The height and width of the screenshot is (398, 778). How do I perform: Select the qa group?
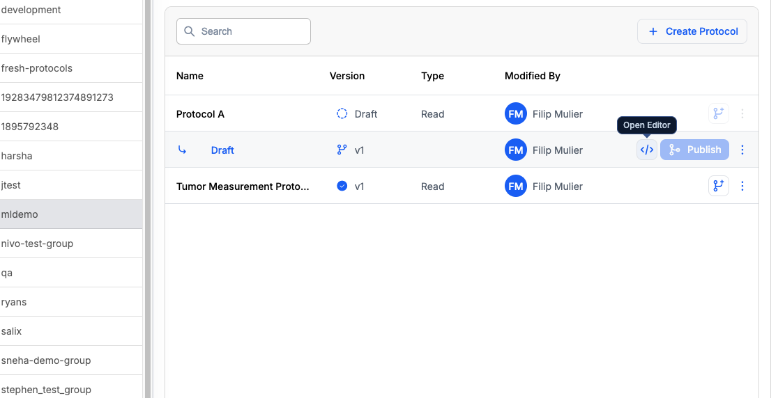point(71,273)
